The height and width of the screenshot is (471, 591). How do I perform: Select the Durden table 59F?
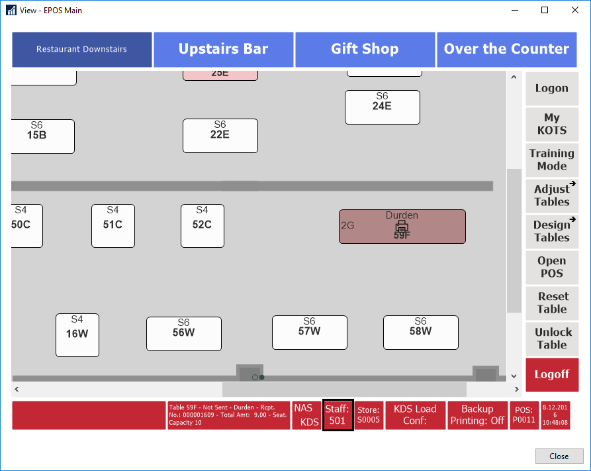[x=402, y=227]
